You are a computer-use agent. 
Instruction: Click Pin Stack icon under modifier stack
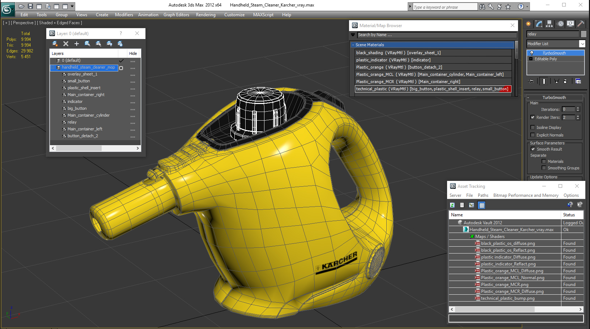coord(531,81)
